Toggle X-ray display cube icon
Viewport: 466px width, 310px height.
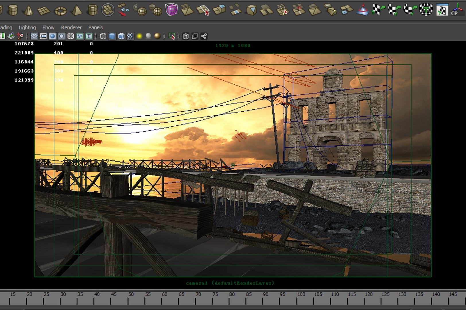click(x=186, y=36)
